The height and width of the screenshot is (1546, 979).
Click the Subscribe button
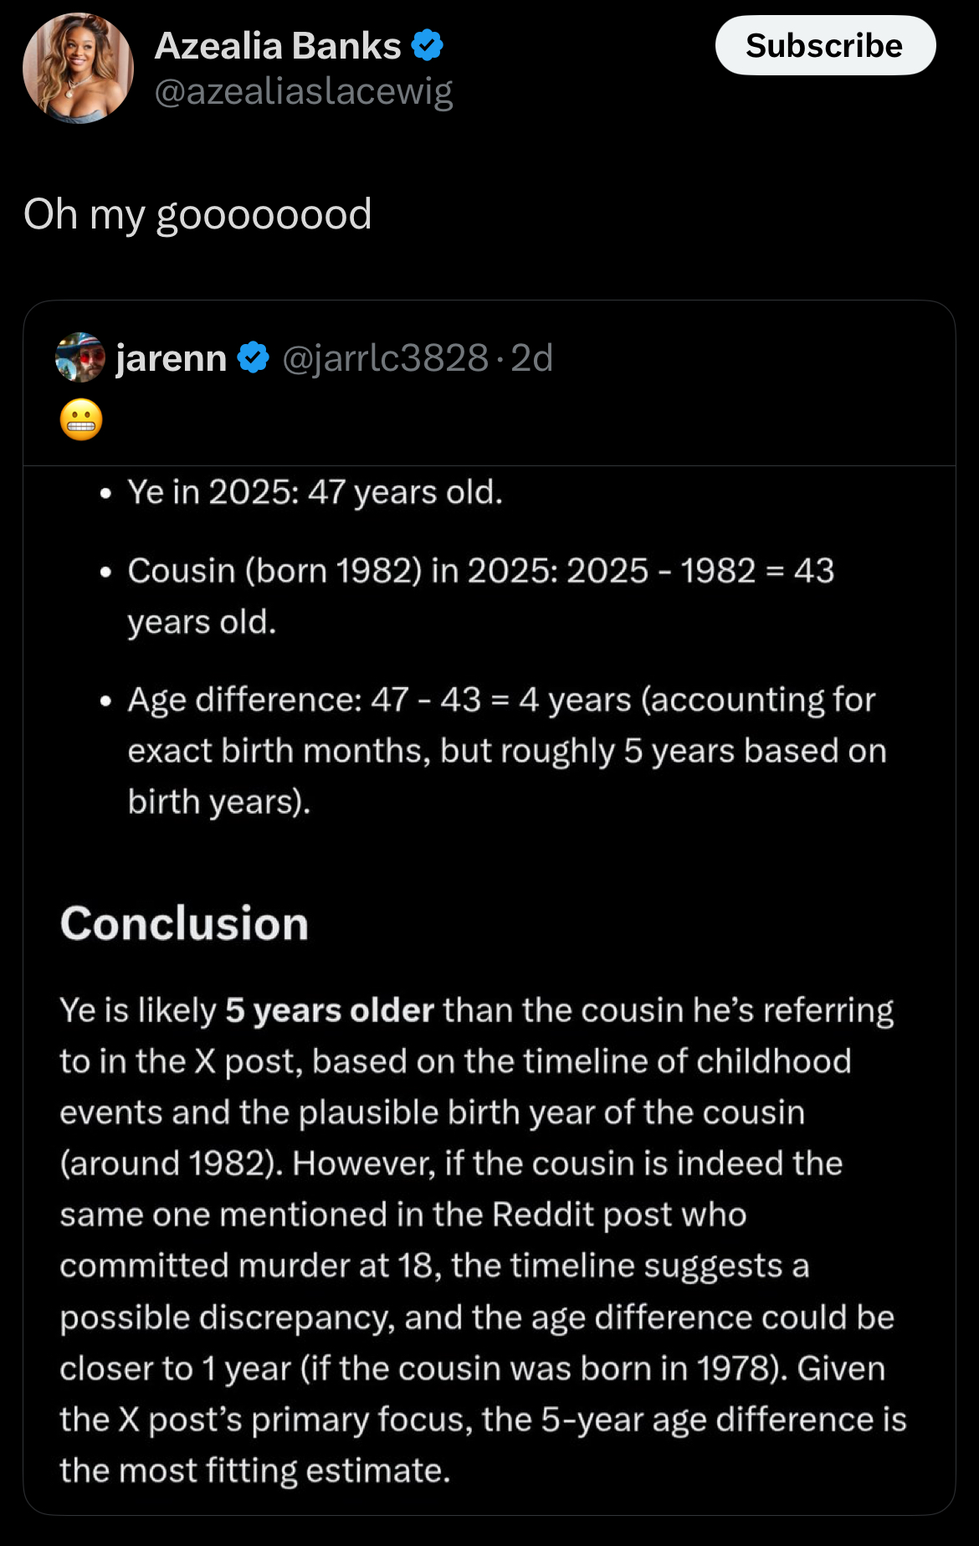[825, 45]
